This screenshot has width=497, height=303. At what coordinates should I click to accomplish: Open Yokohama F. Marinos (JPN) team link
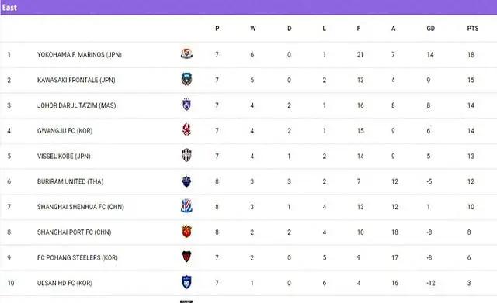click(x=79, y=55)
